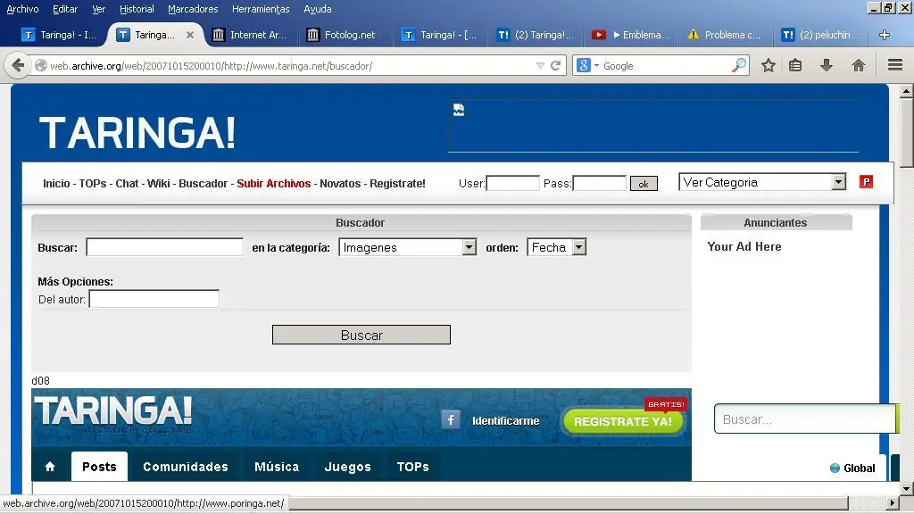The height and width of the screenshot is (514, 914).
Task: Open downloads with the arrow icon
Action: click(x=826, y=65)
